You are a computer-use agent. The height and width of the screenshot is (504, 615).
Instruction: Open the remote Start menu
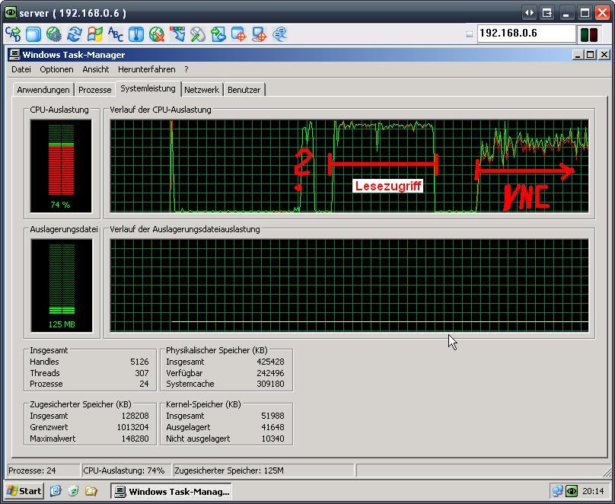24,491
